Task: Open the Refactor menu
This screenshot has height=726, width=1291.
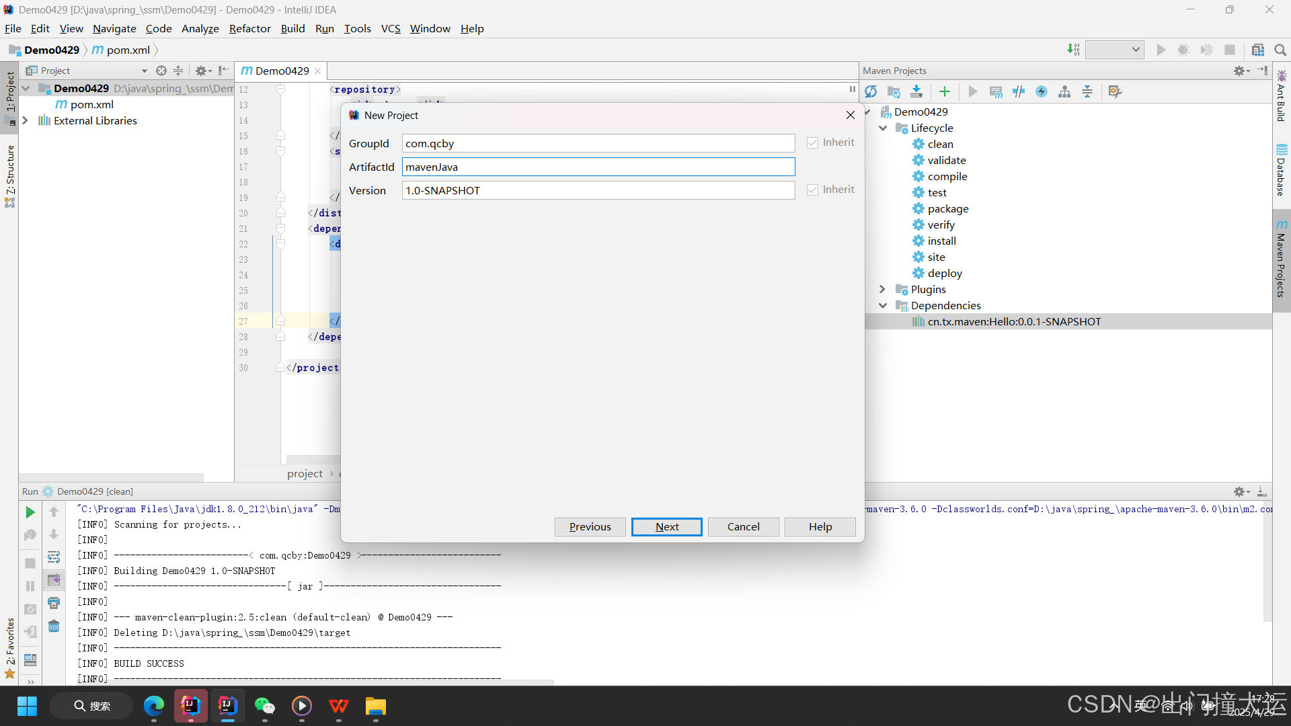Action: (249, 28)
